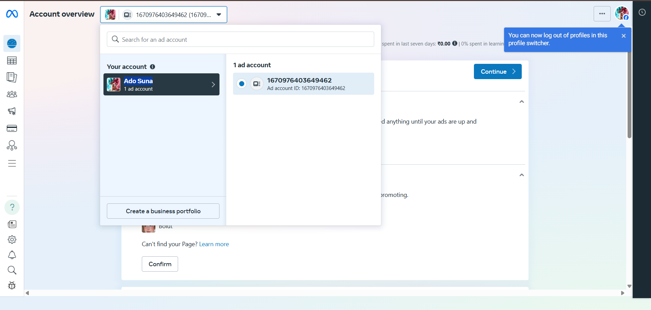This screenshot has height=310, width=651.
Task: Click the horizontal scrollbar right arrow
Action: pos(623,293)
